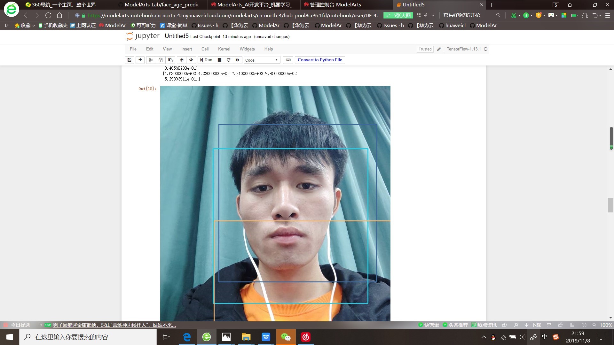Viewport: 614px width, 345px height.
Task: Restart the kernel with the circular arrow
Action: (x=228, y=60)
